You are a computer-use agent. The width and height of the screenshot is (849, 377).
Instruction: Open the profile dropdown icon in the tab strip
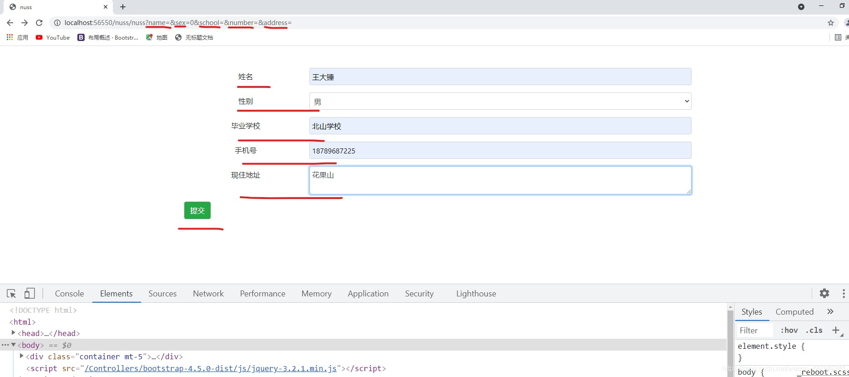coord(801,7)
